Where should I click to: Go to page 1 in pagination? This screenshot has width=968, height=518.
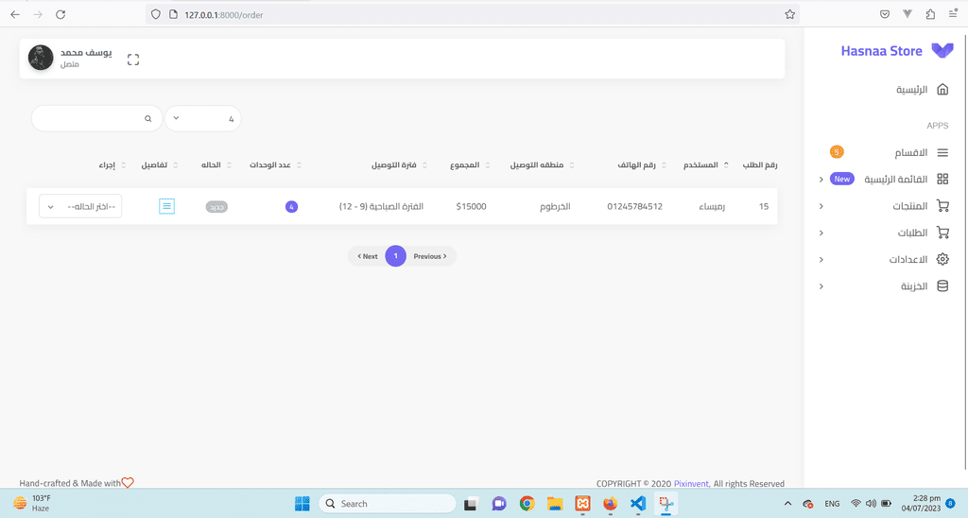pos(396,256)
